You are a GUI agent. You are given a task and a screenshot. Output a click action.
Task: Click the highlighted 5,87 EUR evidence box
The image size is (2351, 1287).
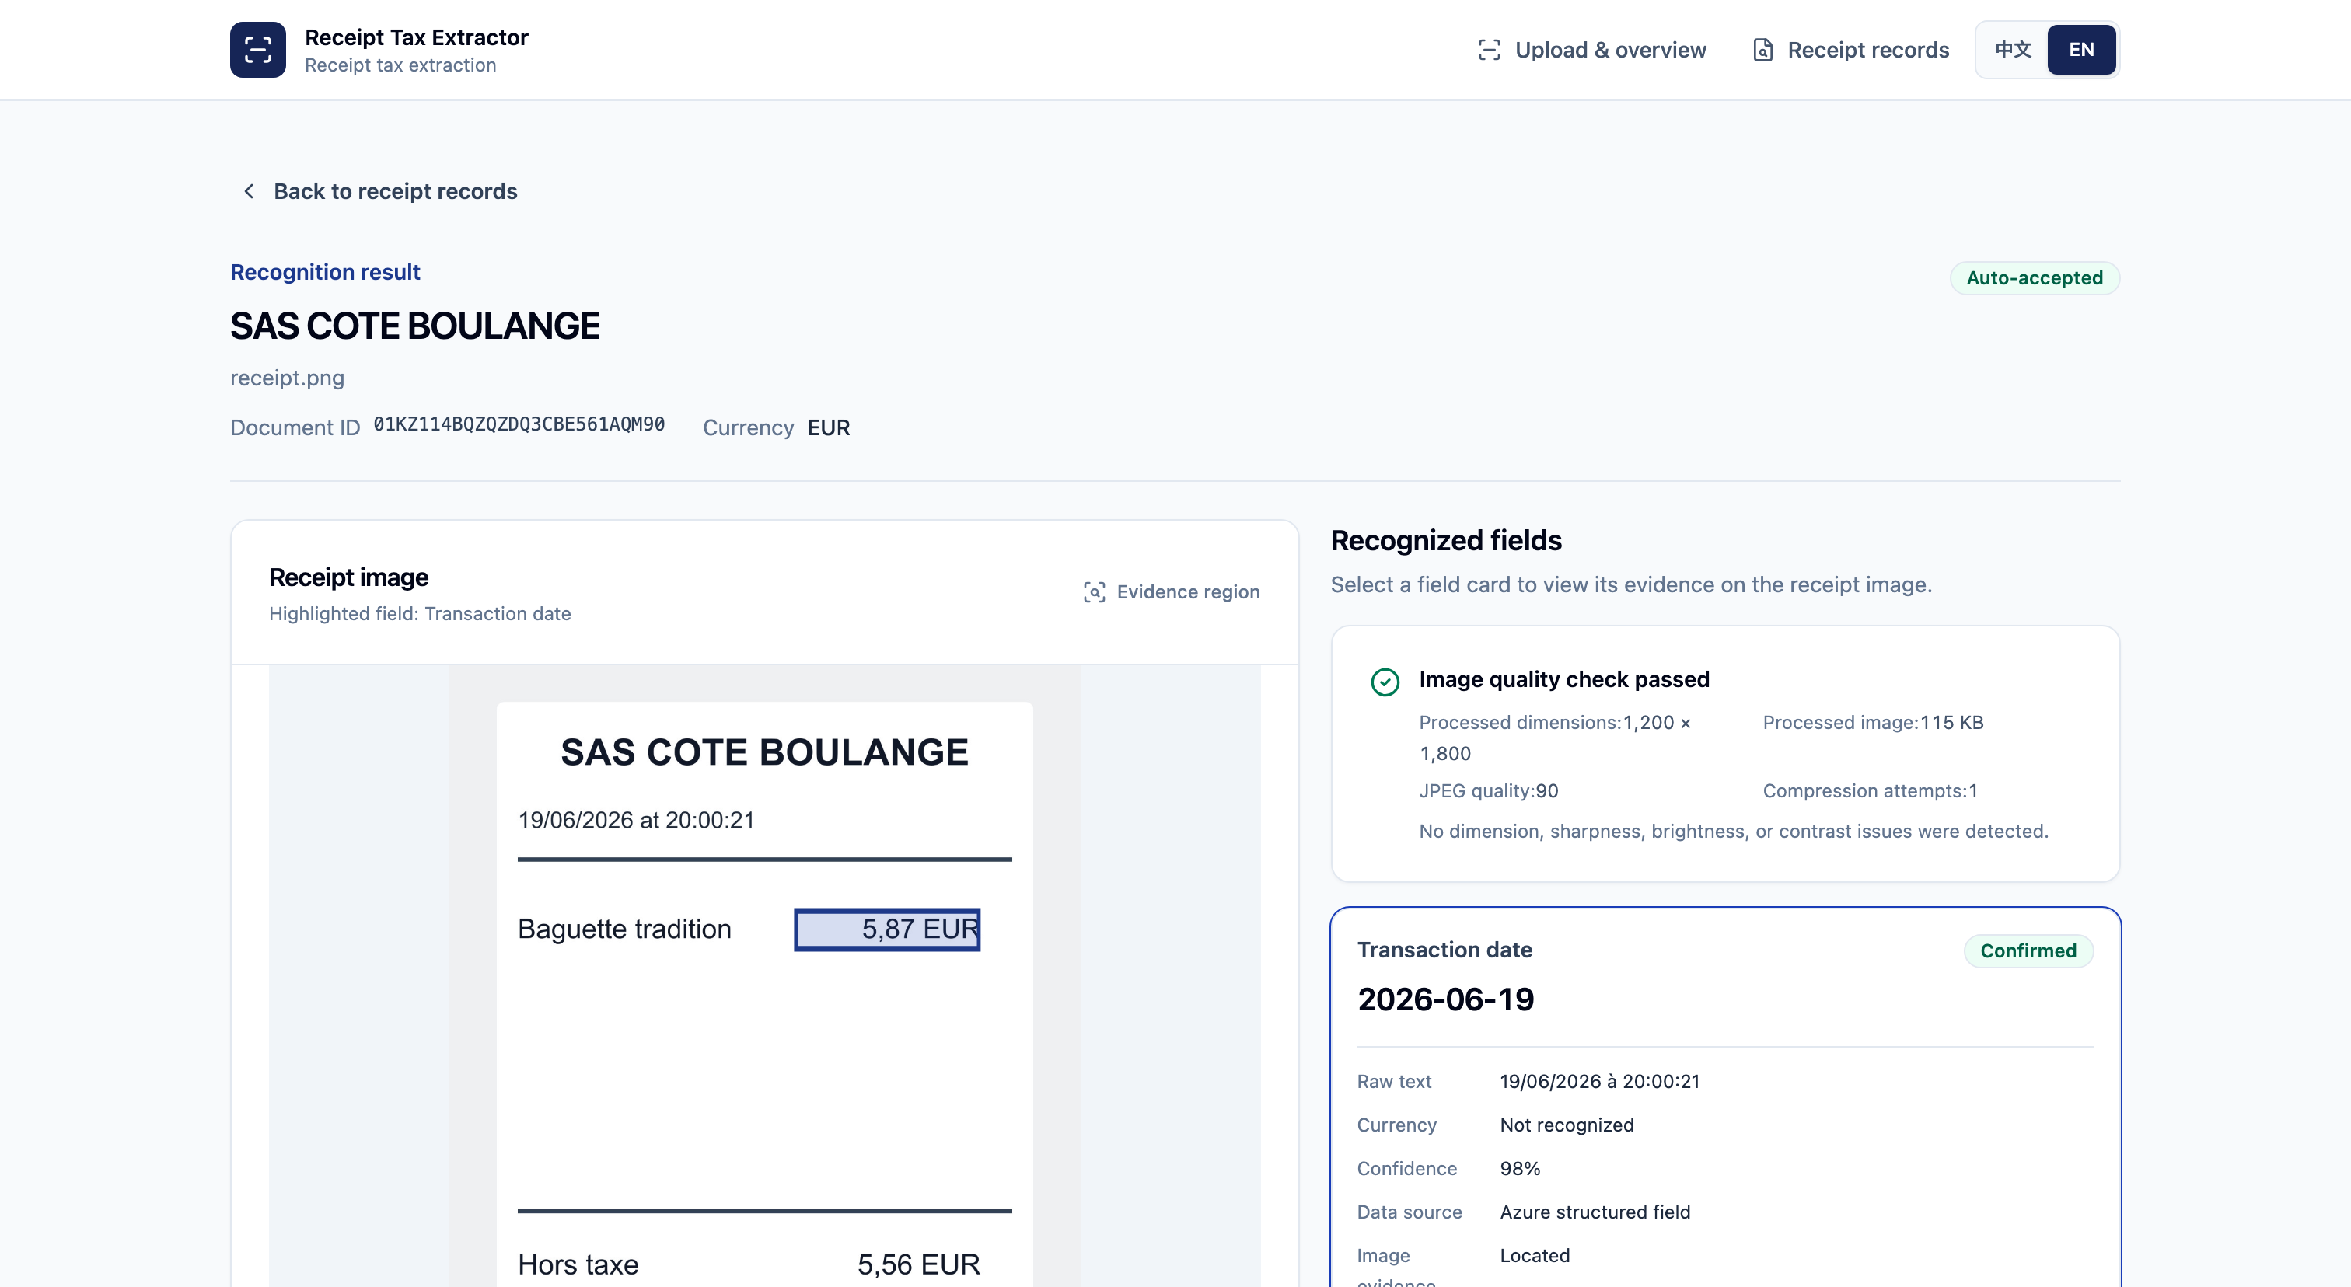click(887, 929)
